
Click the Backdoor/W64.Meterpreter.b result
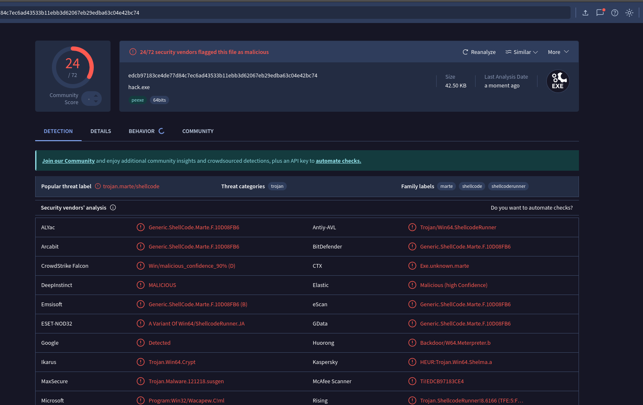[x=455, y=343]
